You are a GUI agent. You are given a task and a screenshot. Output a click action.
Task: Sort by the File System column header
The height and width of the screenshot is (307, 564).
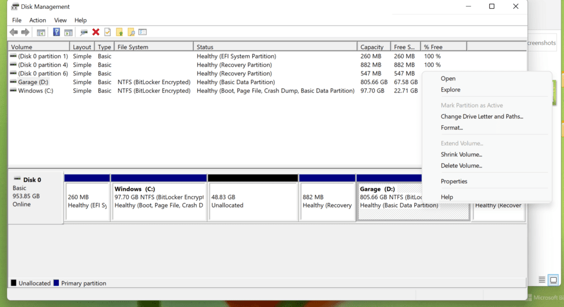click(154, 47)
